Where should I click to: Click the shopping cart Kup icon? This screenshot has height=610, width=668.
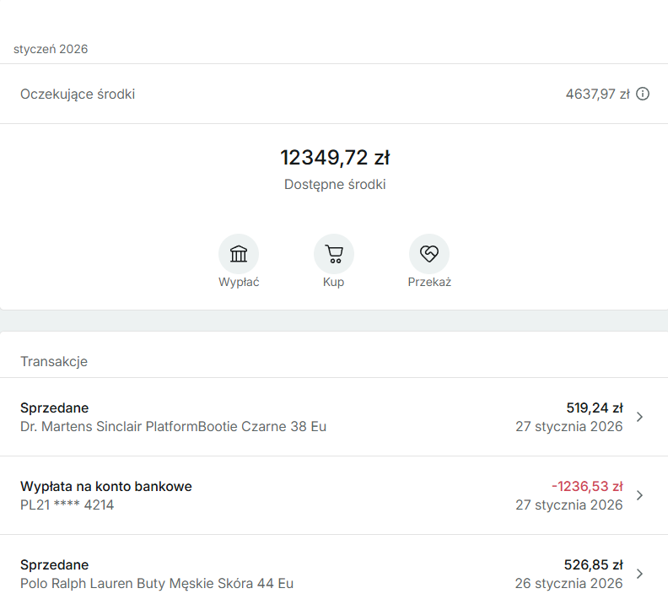[334, 254]
